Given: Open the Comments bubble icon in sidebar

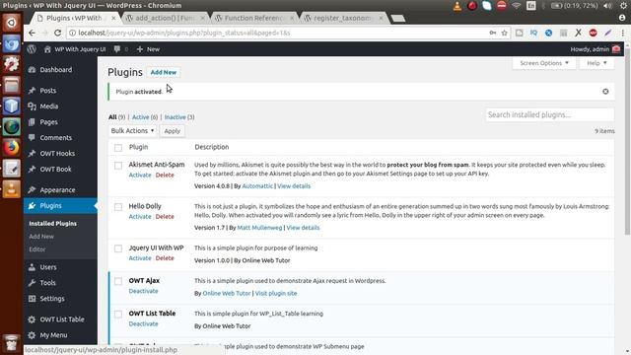Looking at the screenshot, I should click(x=32, y=138).
